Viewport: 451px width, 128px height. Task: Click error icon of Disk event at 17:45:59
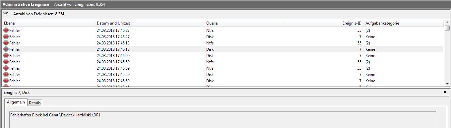(x=6, y=75)
